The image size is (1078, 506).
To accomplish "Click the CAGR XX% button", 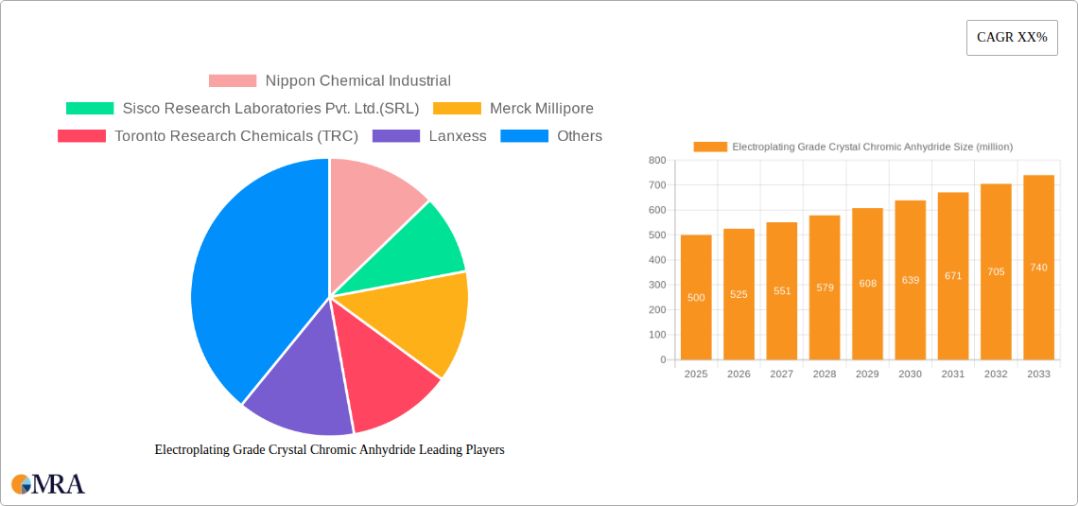I will (x=1012, y=38).
